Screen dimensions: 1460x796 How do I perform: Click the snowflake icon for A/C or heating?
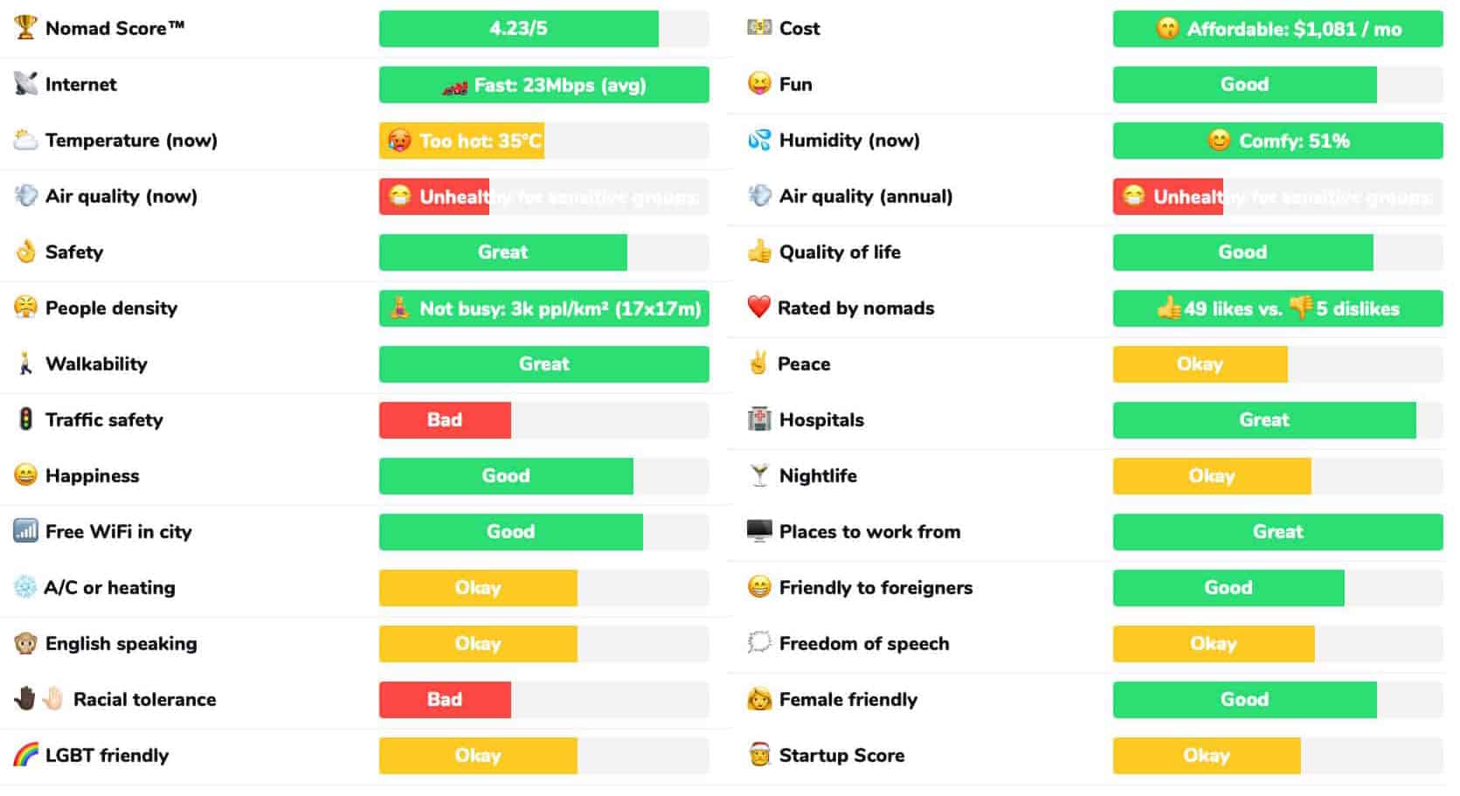click(25, 587)
